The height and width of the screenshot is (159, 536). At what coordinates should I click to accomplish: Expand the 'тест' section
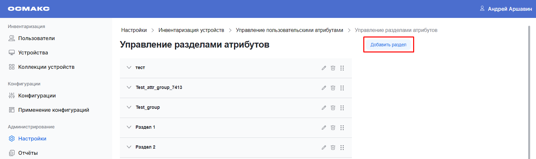(x=129, y=67)
